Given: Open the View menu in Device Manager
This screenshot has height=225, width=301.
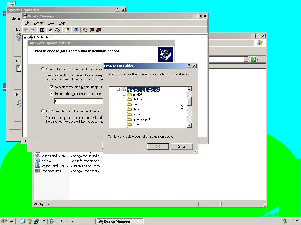Looking at the screenshot, I should coord(51,23).
